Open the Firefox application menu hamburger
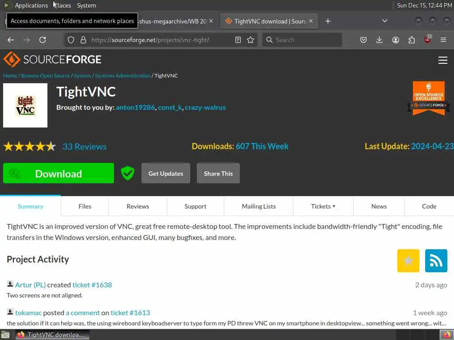The height and width of the screenshot is (340, 454). coord(443,40)
